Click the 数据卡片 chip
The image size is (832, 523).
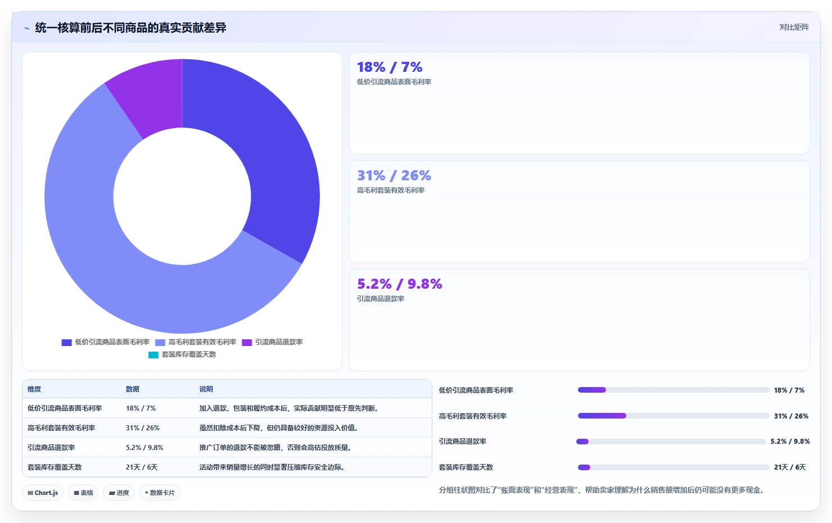pos(160,493)
